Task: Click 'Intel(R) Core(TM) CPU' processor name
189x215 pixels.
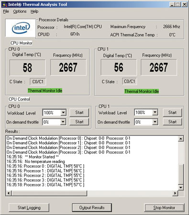Action: coord(83,27)
